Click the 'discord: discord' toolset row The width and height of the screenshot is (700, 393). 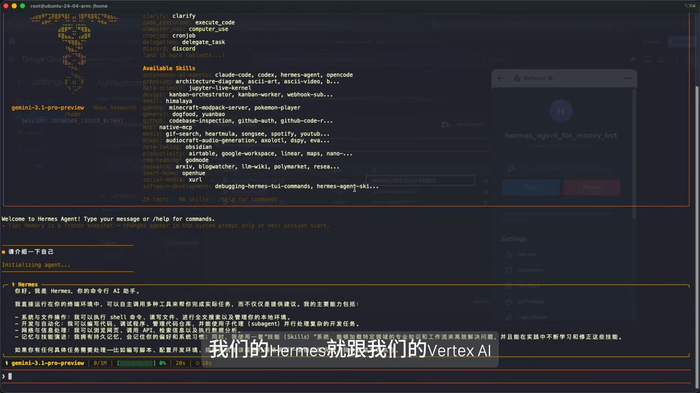coord(169,49)
